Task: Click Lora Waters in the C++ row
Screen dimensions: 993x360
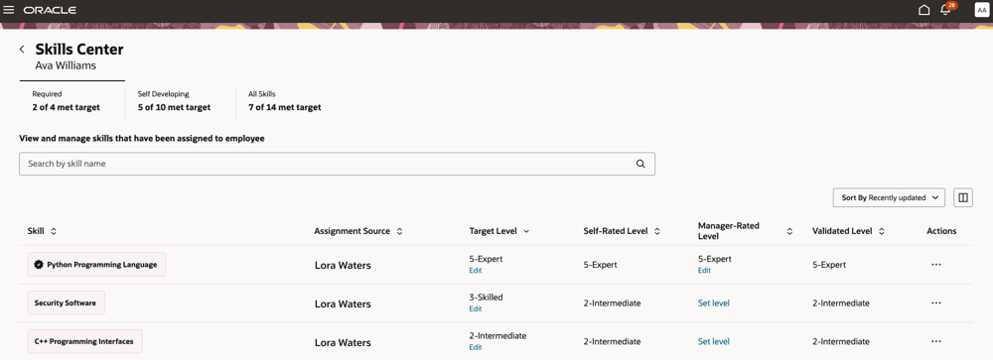Action: coord(343,343)
